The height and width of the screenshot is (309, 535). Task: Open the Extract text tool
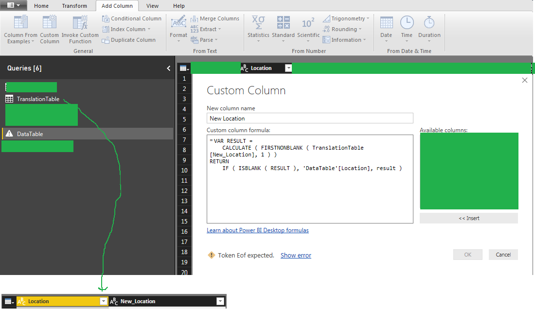click(206, 29)
